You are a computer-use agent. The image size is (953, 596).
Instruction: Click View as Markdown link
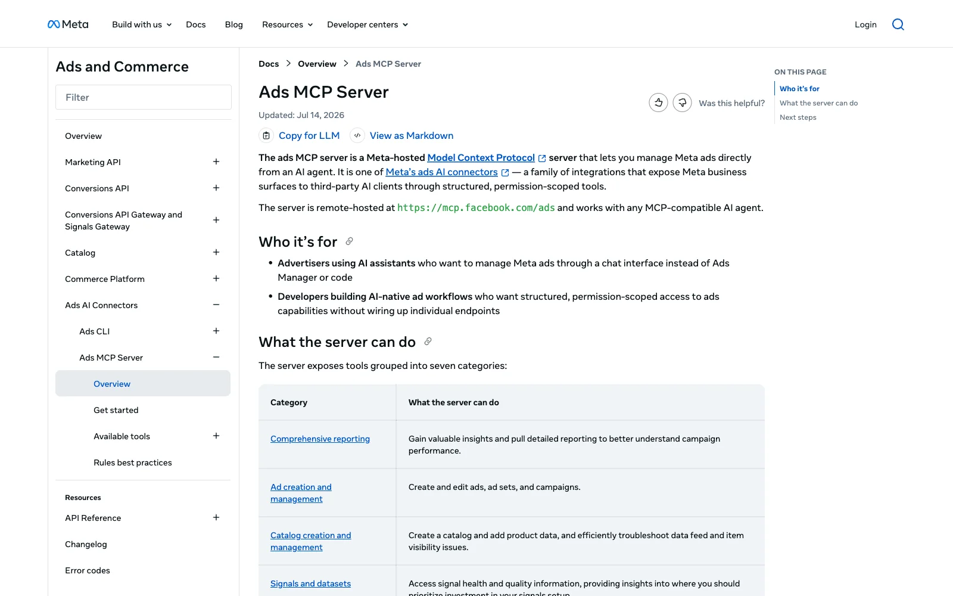[412, 135]
